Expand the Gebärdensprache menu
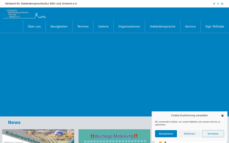Screen dimensions: 229x143 point(163,27)
